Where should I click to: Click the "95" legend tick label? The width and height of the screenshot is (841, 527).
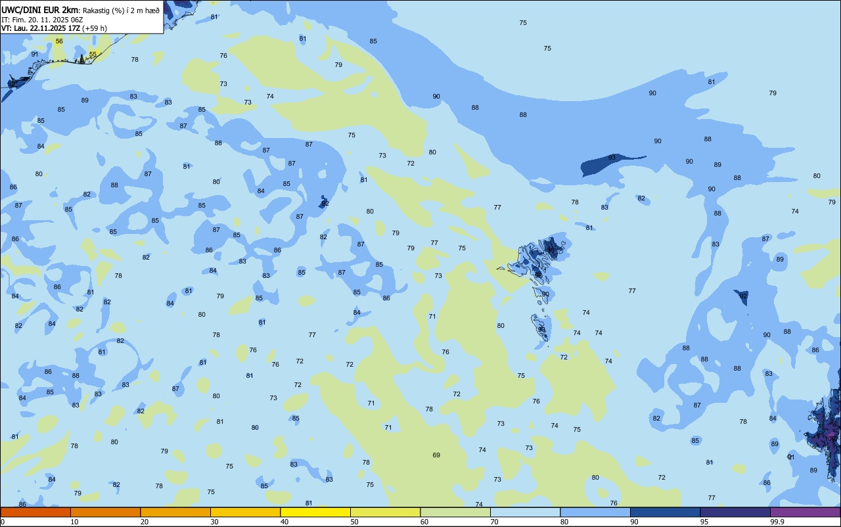[704, 522]
